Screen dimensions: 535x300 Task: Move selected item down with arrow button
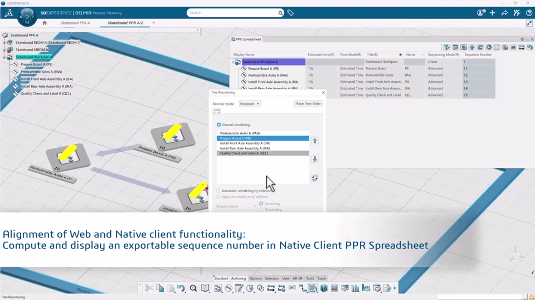click(314, 159)
